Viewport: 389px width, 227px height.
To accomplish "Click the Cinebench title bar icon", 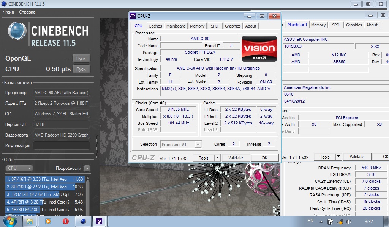I will tap(4, 4).
